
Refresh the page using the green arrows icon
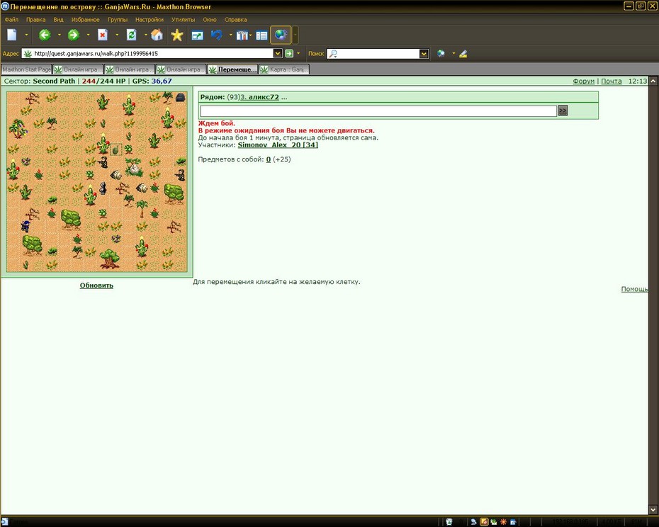(132, 35)
